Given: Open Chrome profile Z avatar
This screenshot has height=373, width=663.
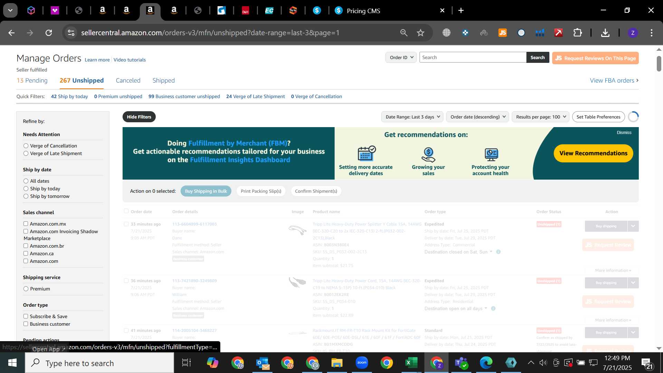Looking at the screenshot, I should pos(633,33).
